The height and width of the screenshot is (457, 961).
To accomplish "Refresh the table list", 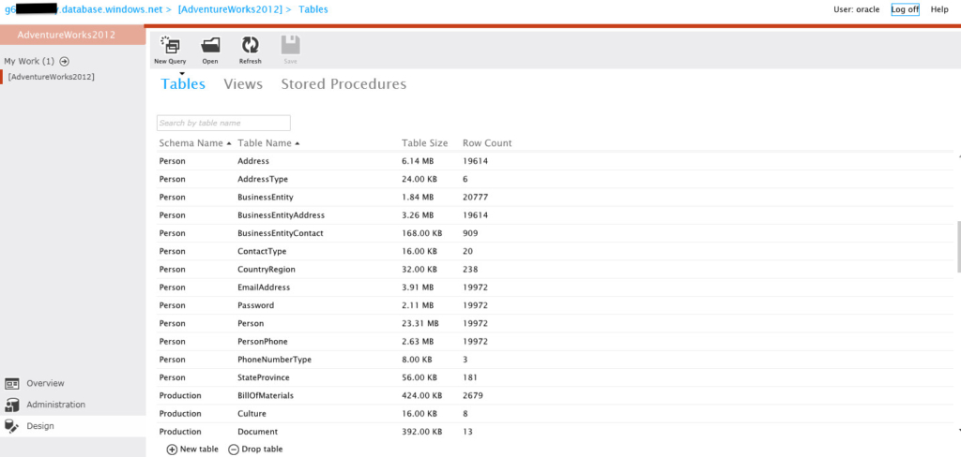I will tap(250, 50).
